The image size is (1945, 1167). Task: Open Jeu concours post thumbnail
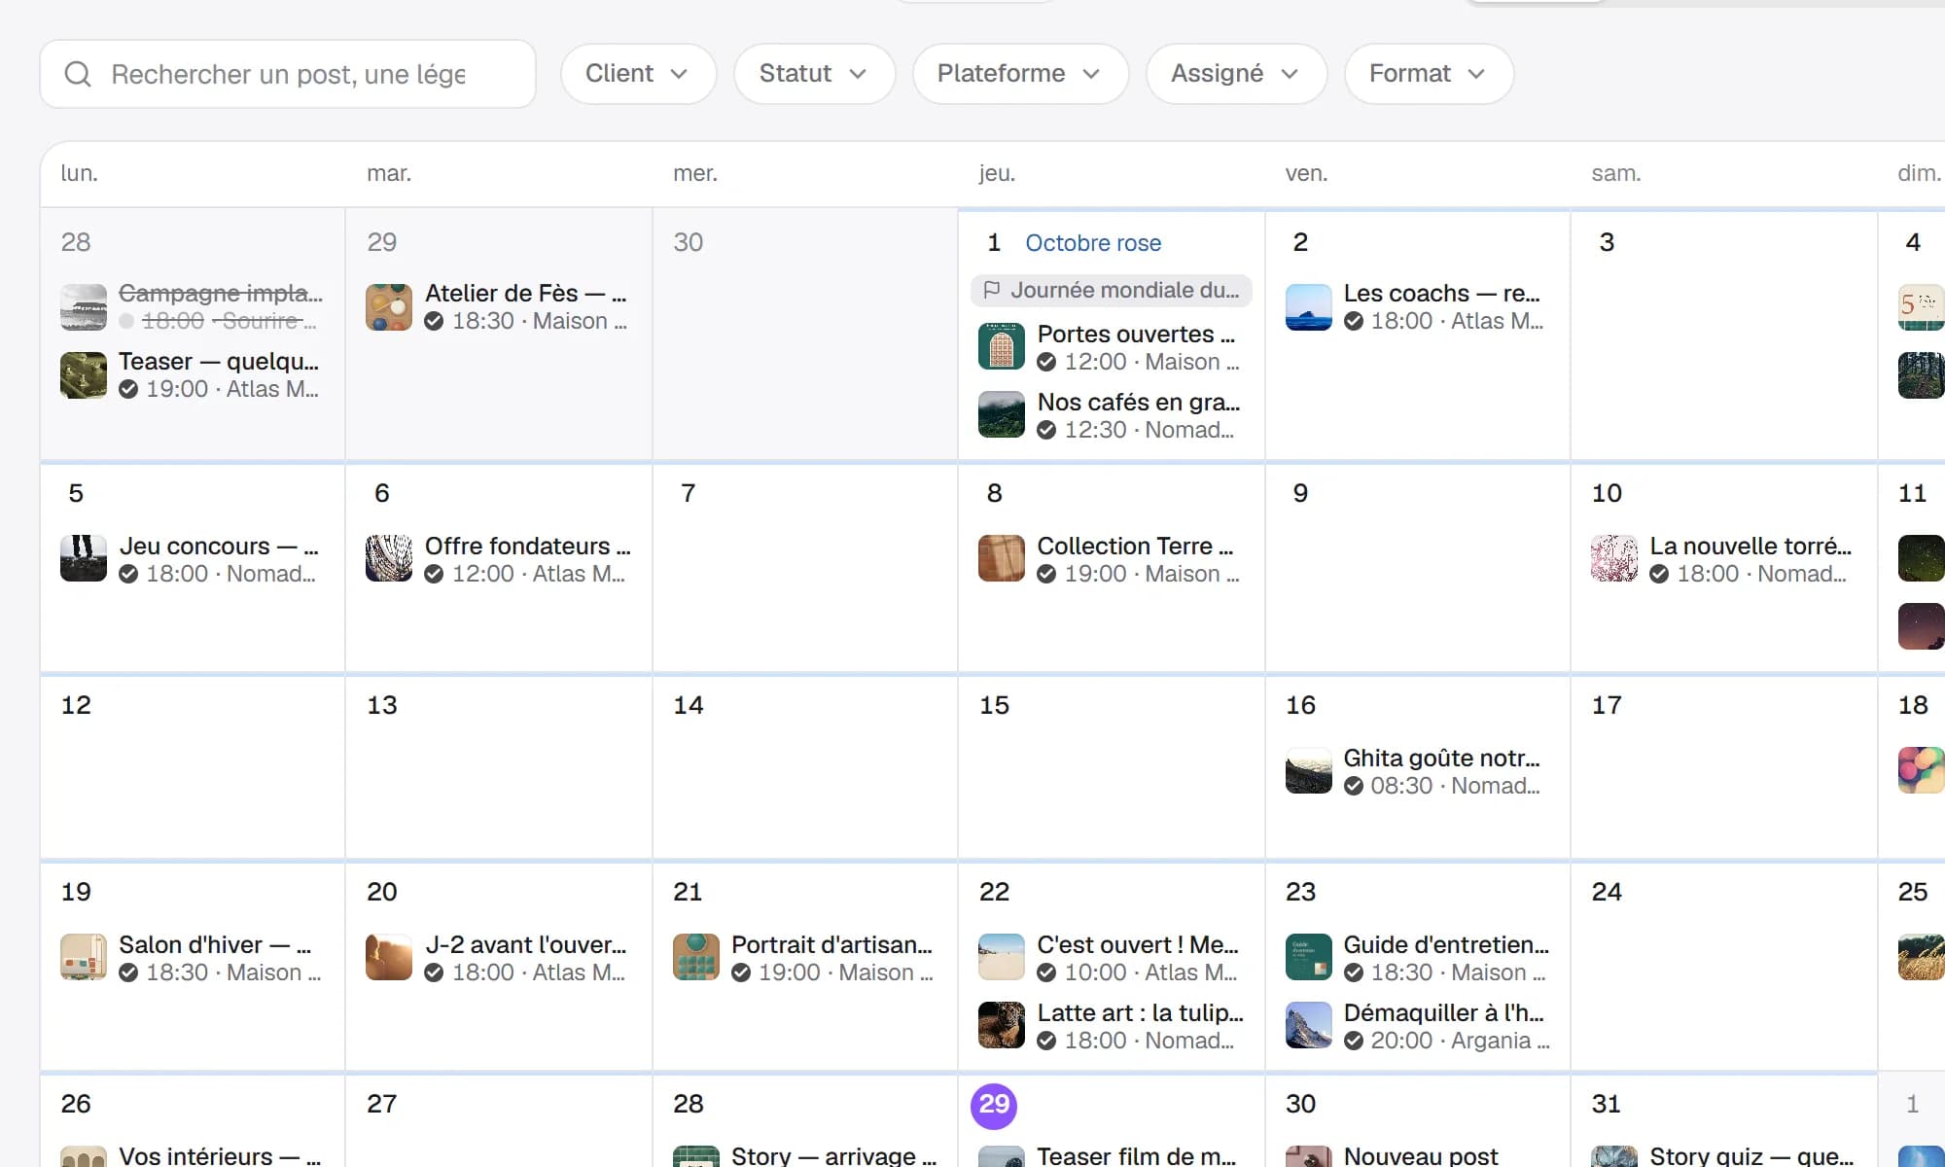84,558
